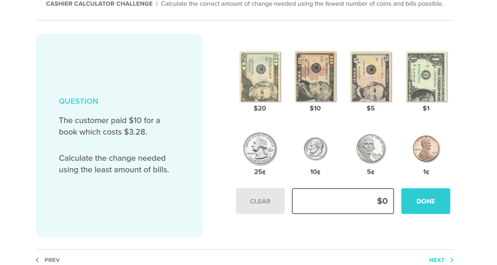Select the nickel coin

tap(370, 149)
